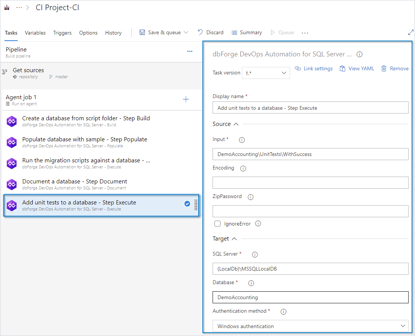
Task: Switch to the Triggers tab
Action: [62, 33]
